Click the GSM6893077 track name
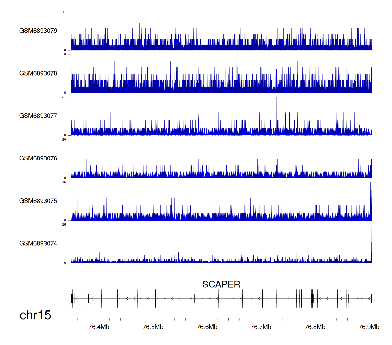Screen dimensions: 392x345 38,116
